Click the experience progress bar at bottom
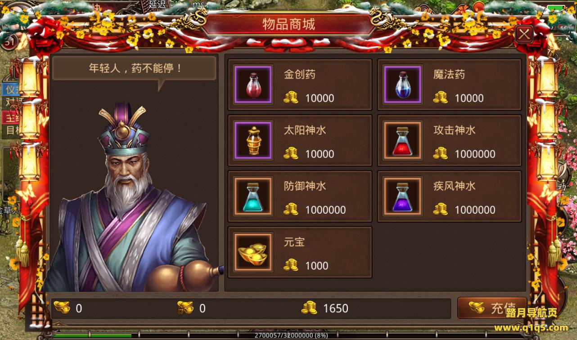Screen dimensions: 577x340 pyautogui.click(x=288, y=335)
